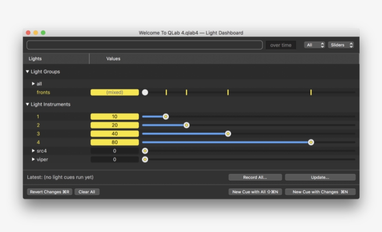Image resolution: width=382 pixels, height=232 pixels.
Task: Click instrument 4 value field showing 80
Action: pyautogui.click(x=115, y=142)
